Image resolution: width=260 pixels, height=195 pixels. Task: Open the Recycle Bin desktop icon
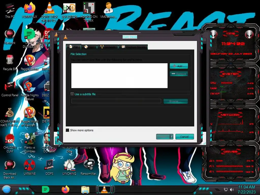[x=10, y=63]
